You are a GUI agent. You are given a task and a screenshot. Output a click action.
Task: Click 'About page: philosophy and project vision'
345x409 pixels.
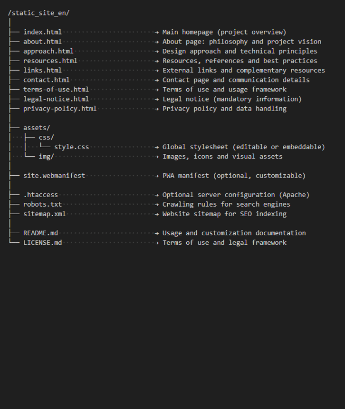(x=242, y=42)
